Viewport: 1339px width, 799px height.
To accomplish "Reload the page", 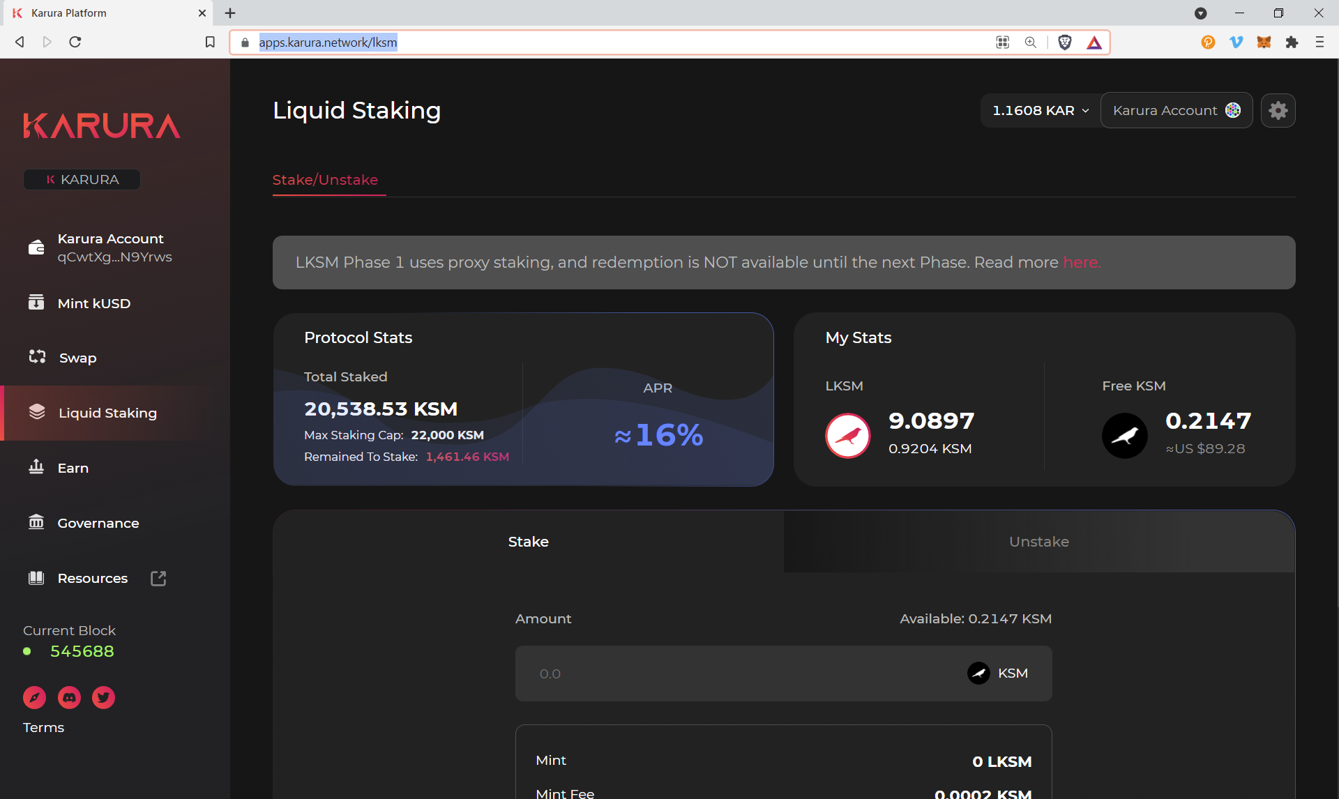I will click(x=75, y=42).
